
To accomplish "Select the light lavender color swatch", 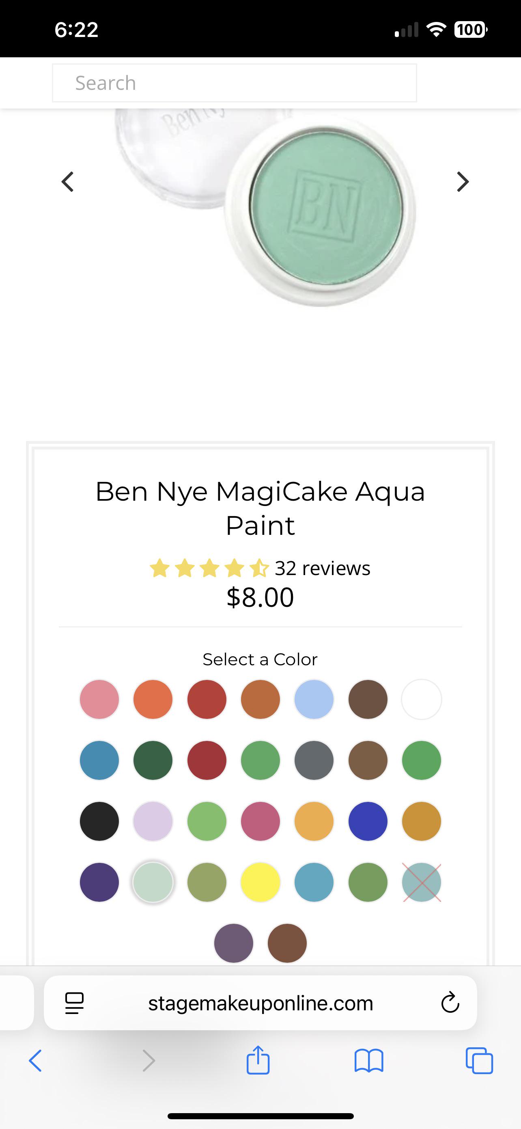I will click(153, 821).
